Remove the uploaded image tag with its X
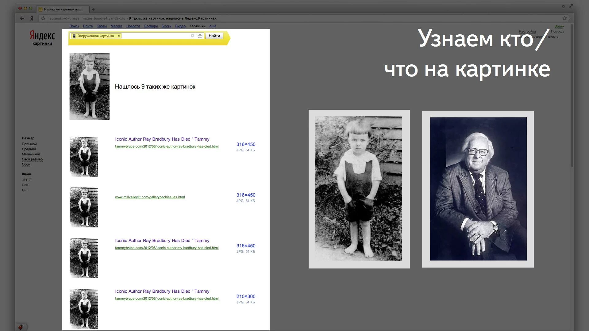Image resolution: width=589 pixels, height=331 pixels. [119, 36]
